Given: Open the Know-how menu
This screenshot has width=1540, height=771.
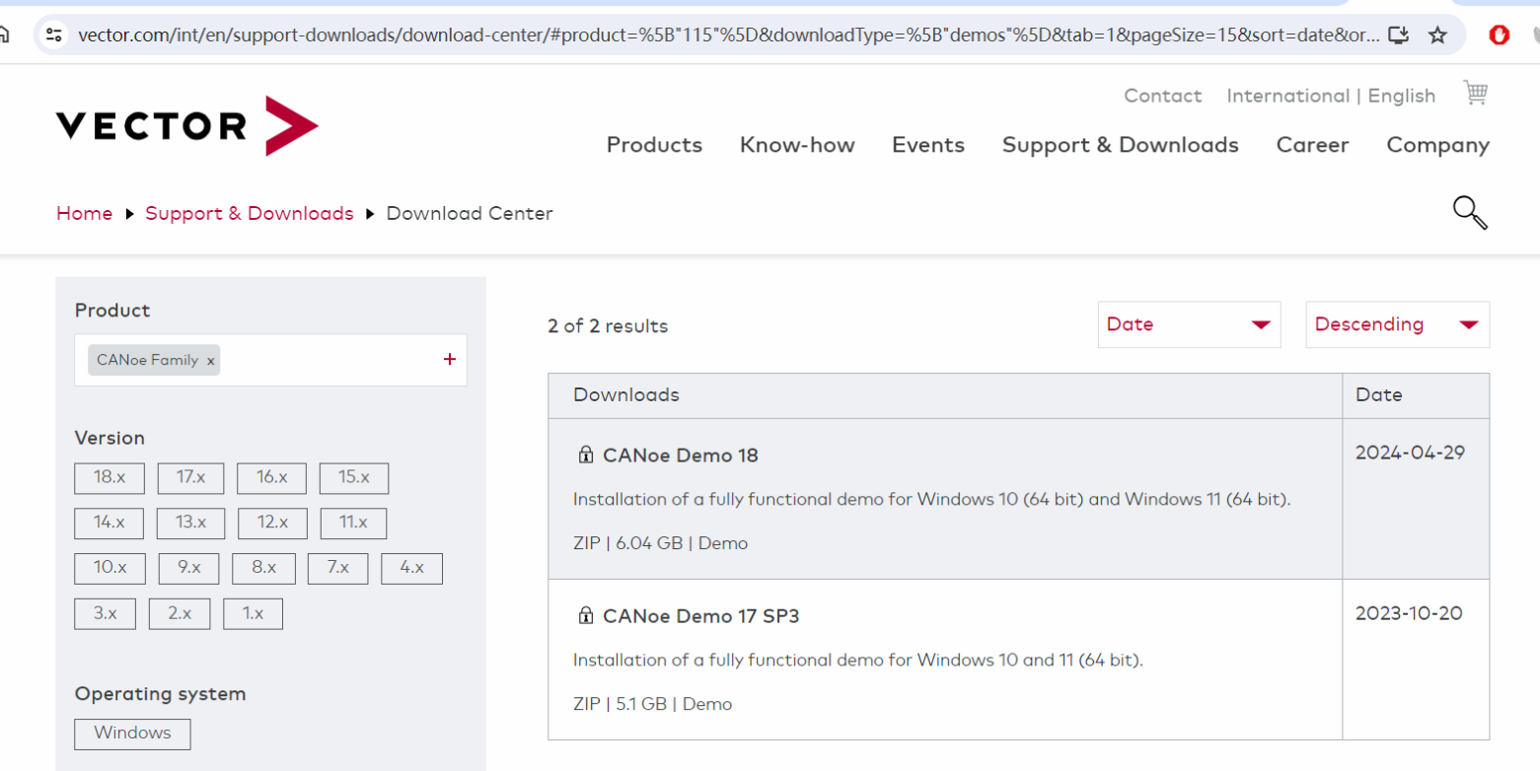Looking at the screenshot, I should (x=797, y=145).
